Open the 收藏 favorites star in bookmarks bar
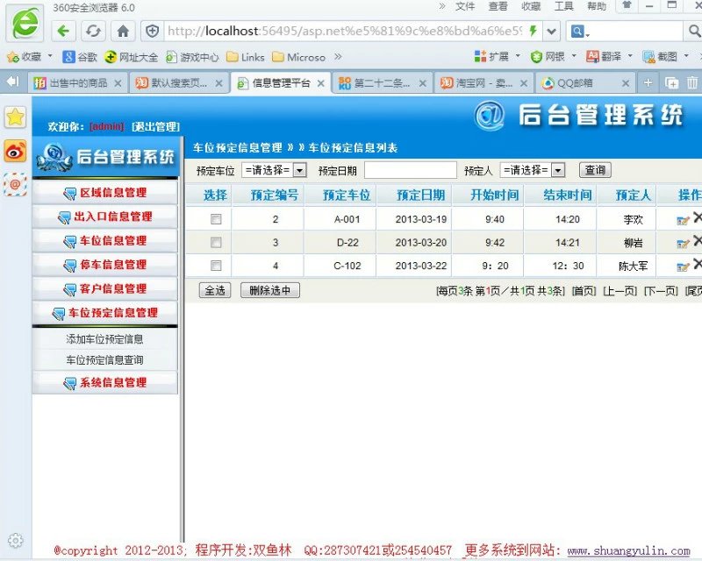702x561 pixels. click(25, 57)
